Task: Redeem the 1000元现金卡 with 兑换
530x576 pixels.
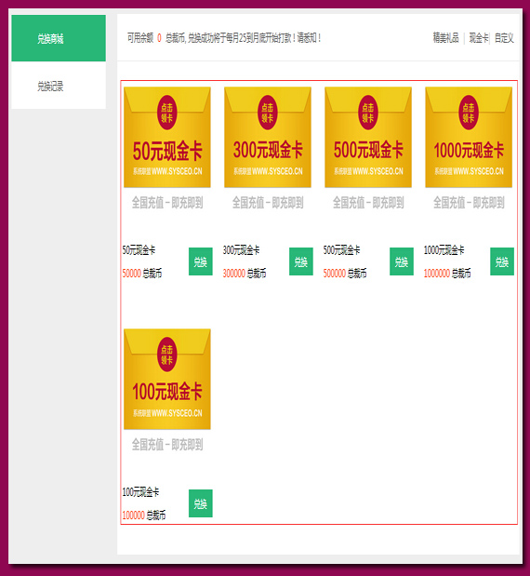Action: (x=502, y=261)
